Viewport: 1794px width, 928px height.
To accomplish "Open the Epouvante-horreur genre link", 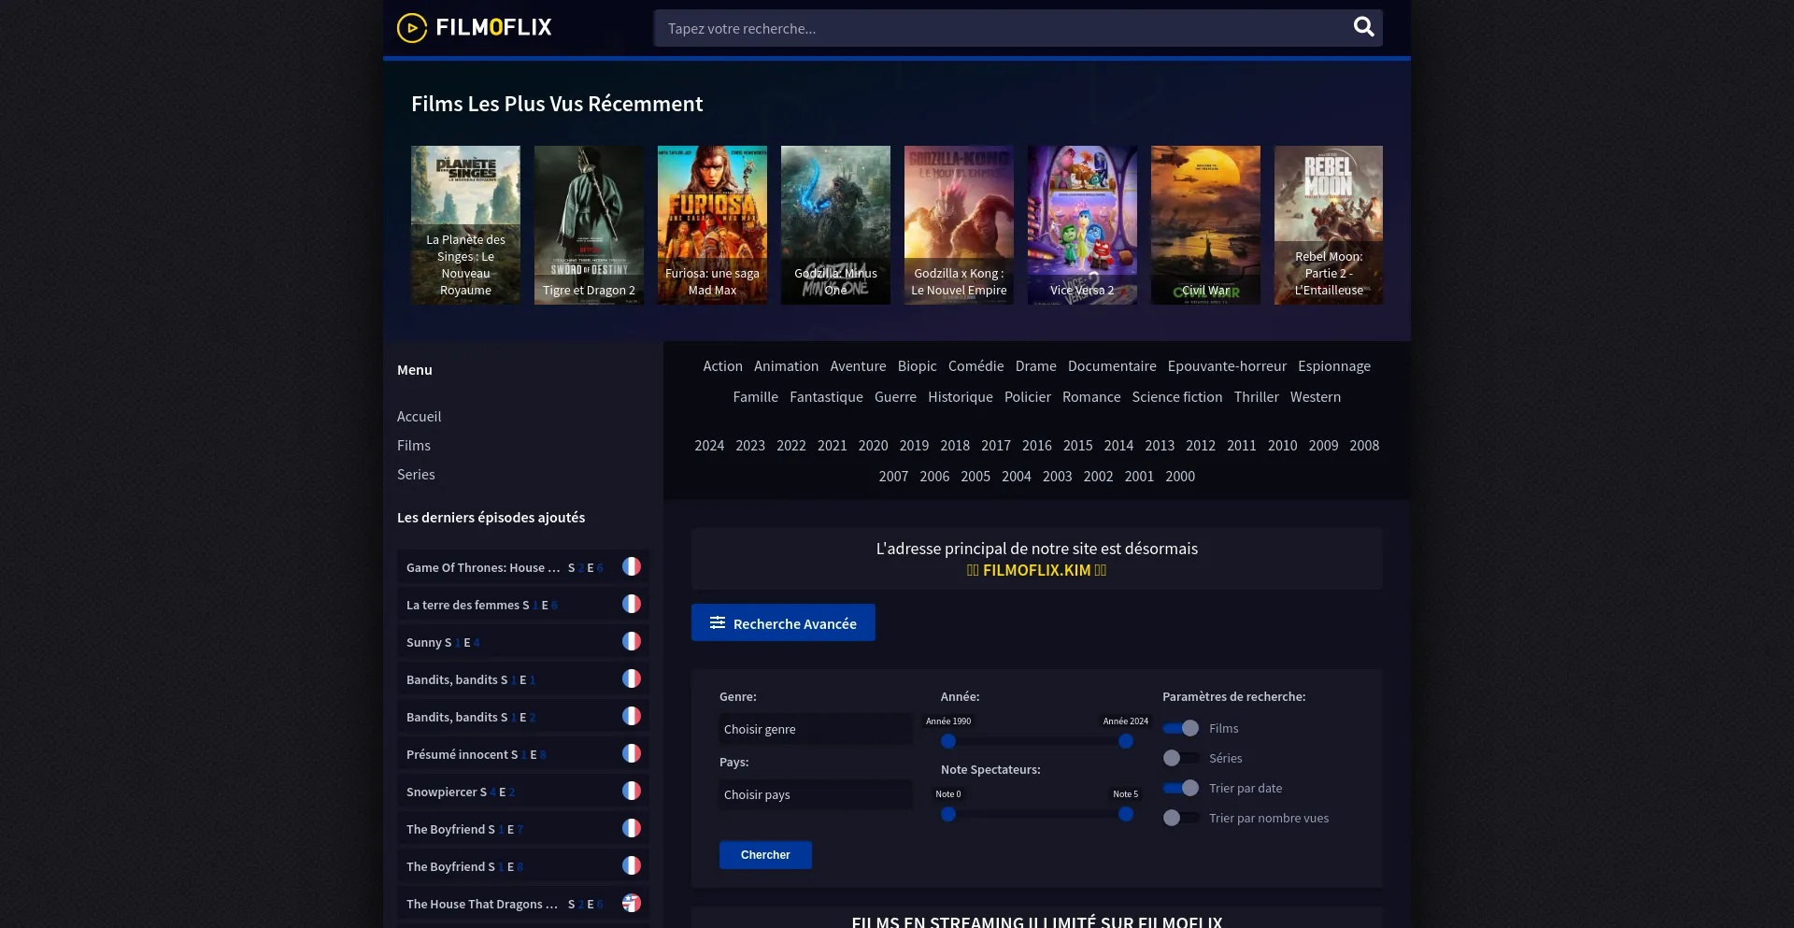I will pyautogui.click(x=1227, y=365).
